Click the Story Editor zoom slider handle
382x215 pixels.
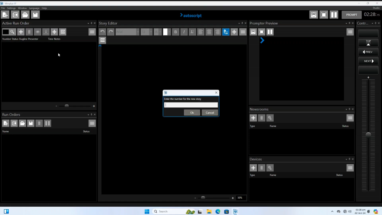click(203, 198)
